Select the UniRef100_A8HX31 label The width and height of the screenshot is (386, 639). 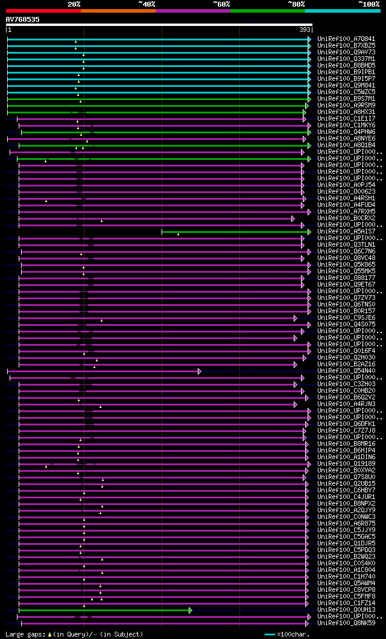click(x=347, y=112)
